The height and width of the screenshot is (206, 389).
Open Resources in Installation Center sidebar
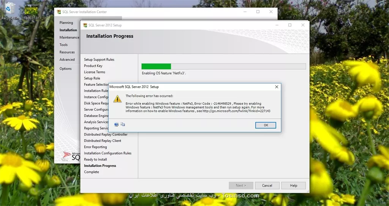coord(67,52)
